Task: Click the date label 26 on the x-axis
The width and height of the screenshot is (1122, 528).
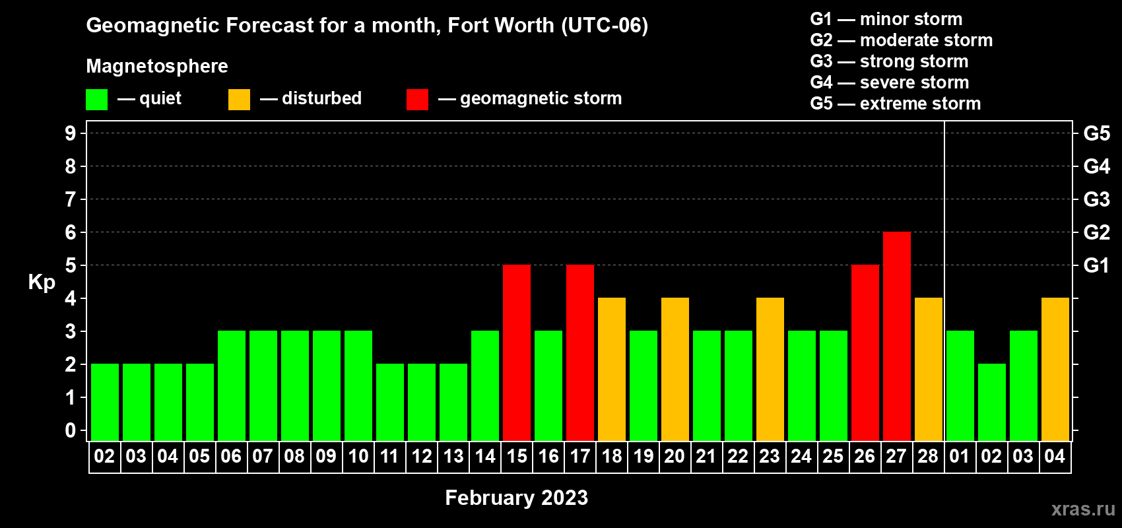Action: [865, 457]
